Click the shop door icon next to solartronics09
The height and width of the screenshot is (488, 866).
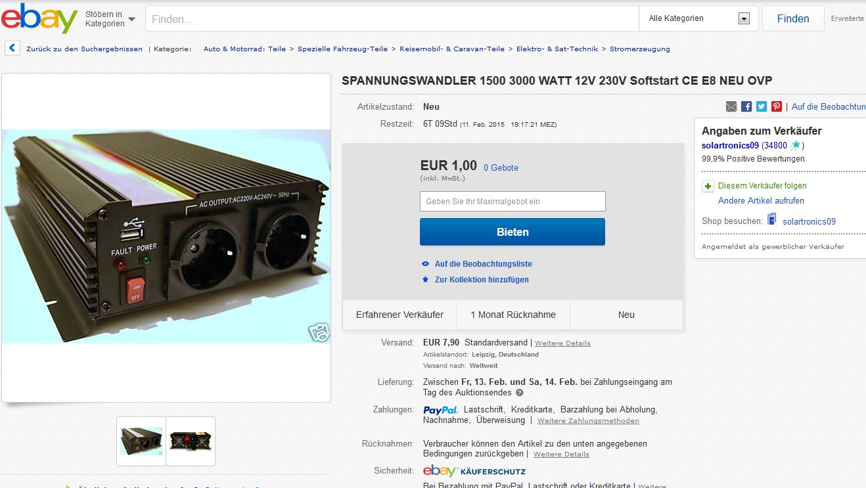[772, 220]
